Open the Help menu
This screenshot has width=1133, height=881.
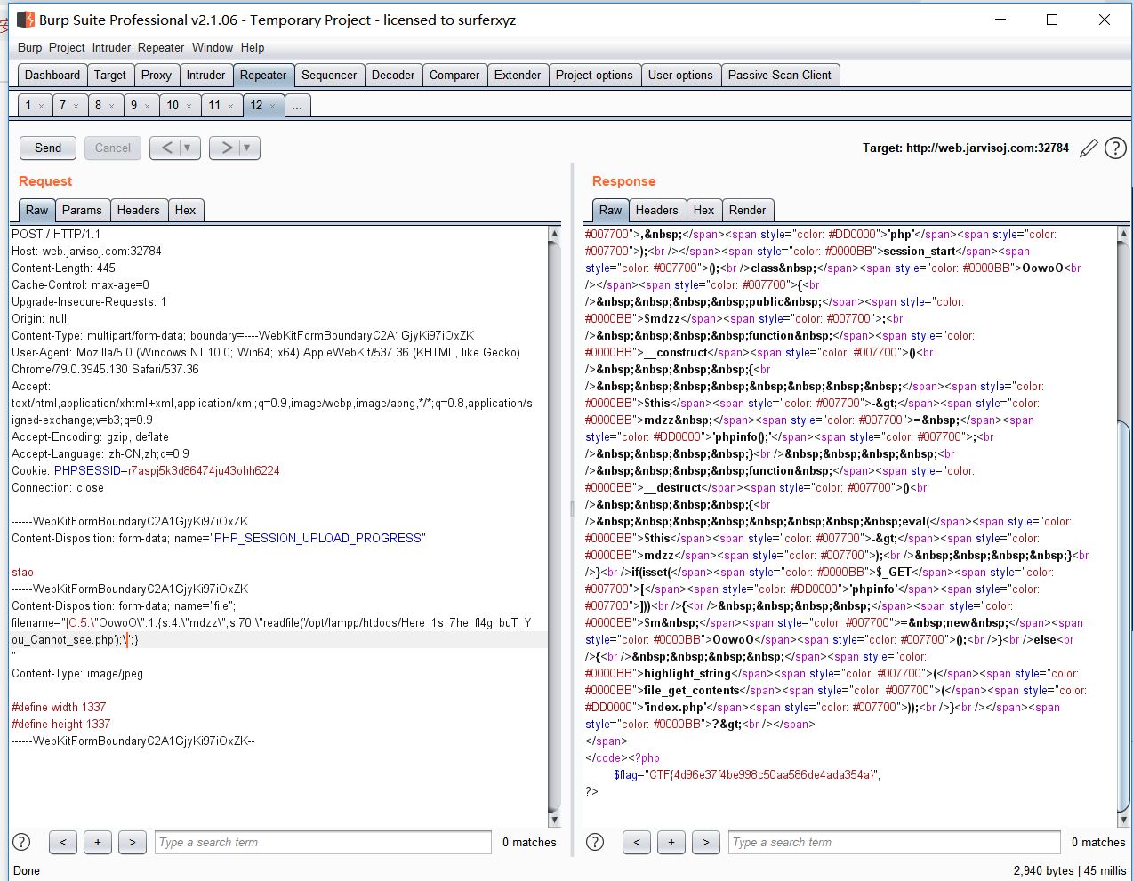click(x=253, y=47)
